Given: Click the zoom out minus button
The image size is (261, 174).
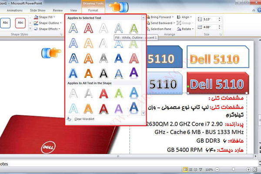Looking at the screenshot, I should tap(218, 169).
